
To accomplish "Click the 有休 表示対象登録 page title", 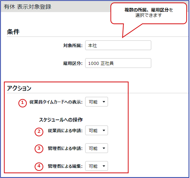I will 27,7.
